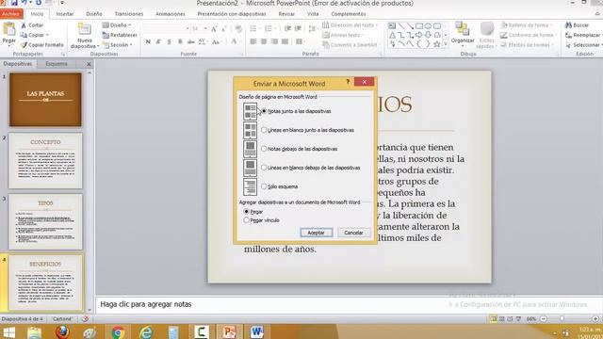Align text to the left
The width and height of the screenshot is (603, 339).
click(253, 41)
